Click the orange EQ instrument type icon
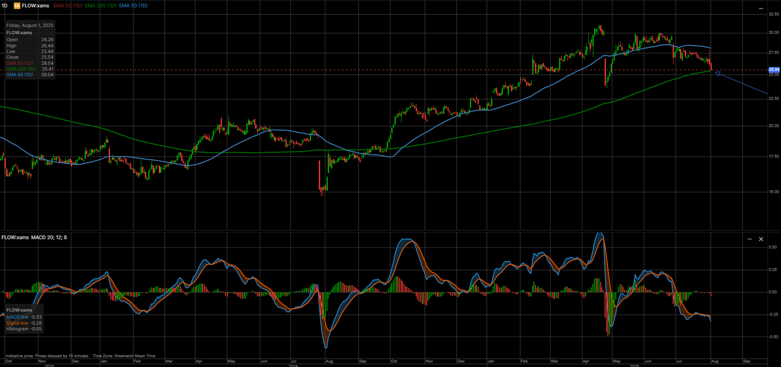The width and height of the screenshot is (781, 367). pos(17,5)
